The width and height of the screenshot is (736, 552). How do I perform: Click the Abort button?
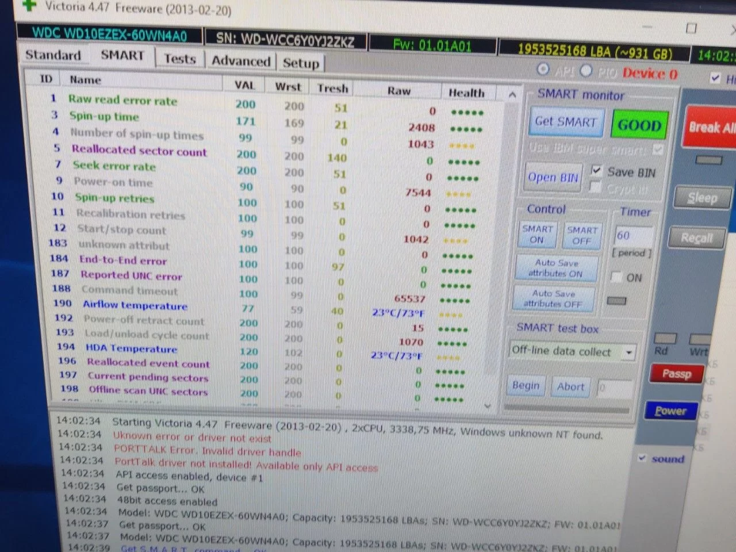point(570,387)
